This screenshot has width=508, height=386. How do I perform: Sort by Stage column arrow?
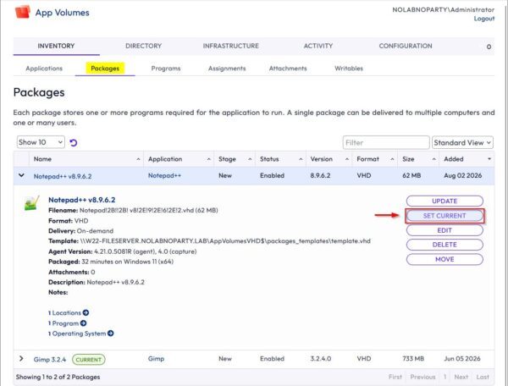[250, 159]
